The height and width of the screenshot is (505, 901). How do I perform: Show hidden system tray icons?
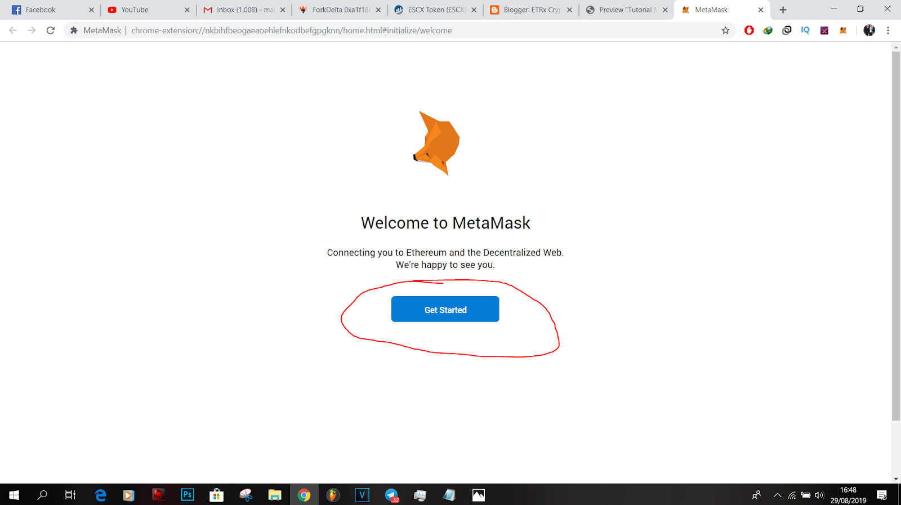pyautogui.click(x=777, y=495)
